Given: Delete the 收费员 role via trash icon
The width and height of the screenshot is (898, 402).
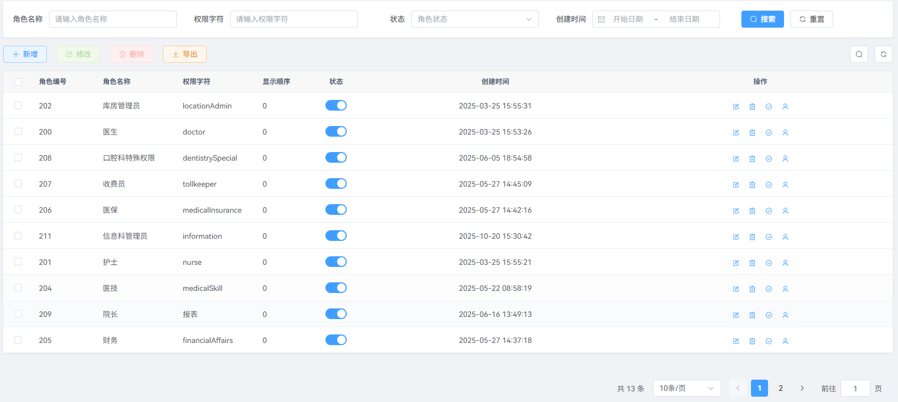Looking at the screenshot, I should [752, 185].
